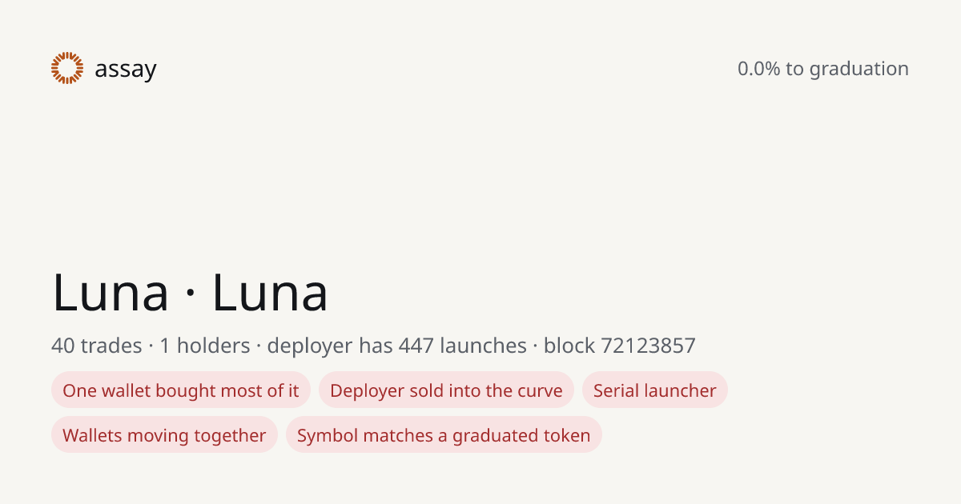Open block number 72123857

point(648,346)
